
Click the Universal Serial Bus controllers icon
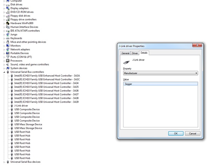click(8, 72)
